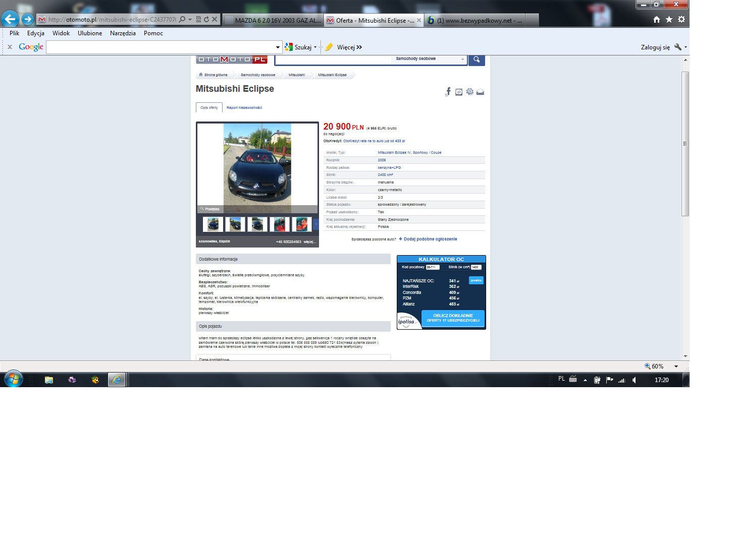Open the Raport niezawodności tab
737x552 pixels.
coord(244,107)
